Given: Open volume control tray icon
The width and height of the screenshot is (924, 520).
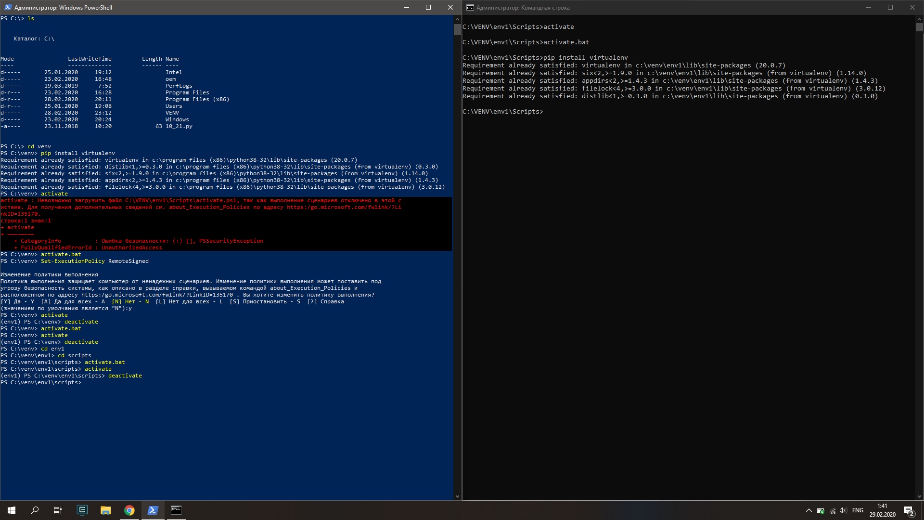Looking at the screenshot, I should pos(843,510).
